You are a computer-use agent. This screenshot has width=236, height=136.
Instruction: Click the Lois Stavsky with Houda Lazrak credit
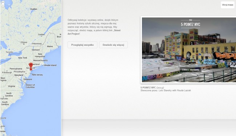(175, 90)
